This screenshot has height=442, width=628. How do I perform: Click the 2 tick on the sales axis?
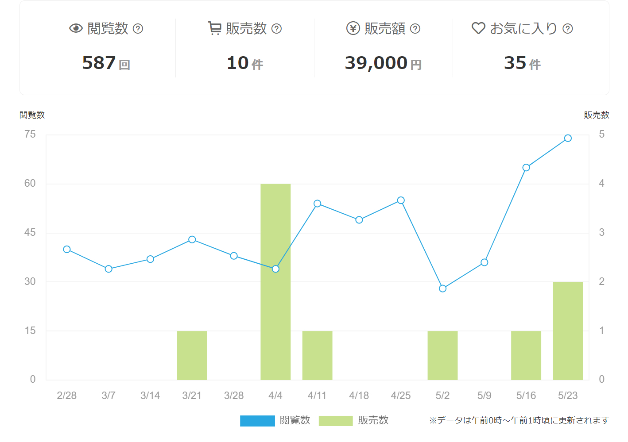(x=601, y=282)
